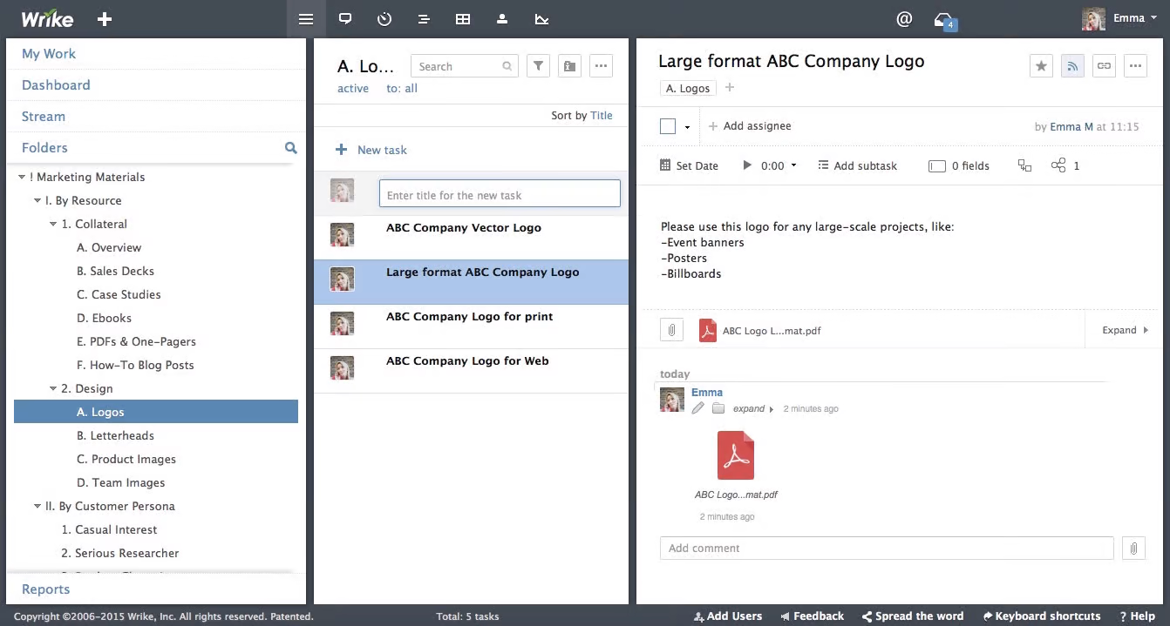1170x626 pixels.
Task: Open the folder info icon next to filter
Action: [x=570, y=66]
